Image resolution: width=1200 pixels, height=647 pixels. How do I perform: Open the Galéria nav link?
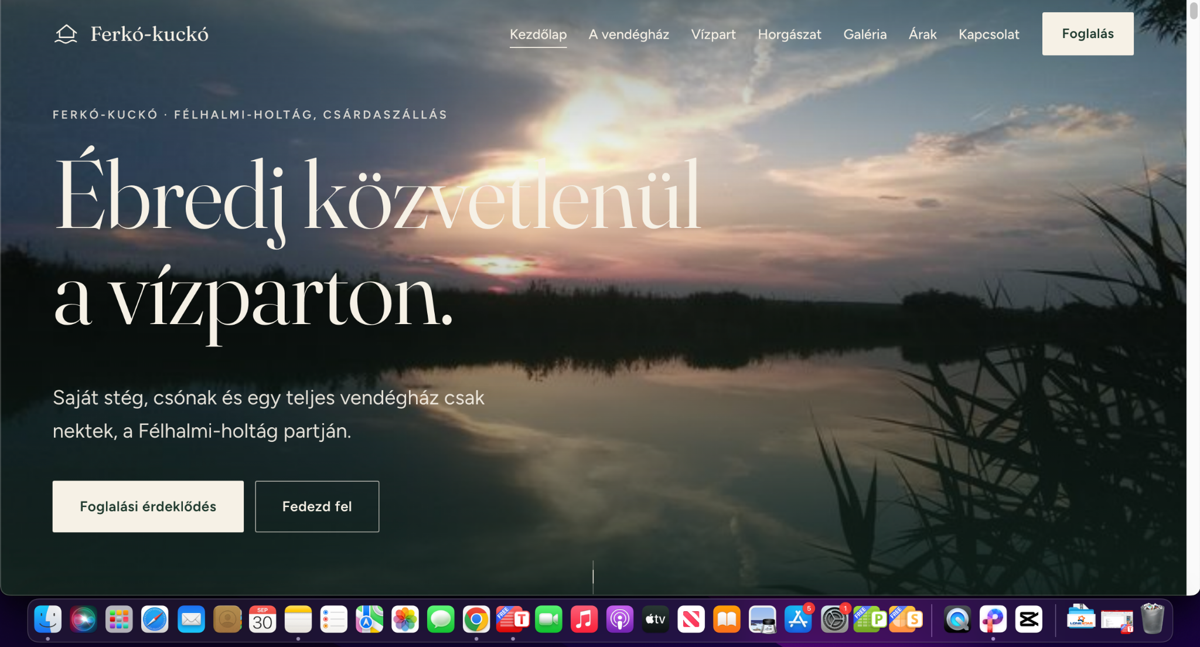(865, 34)
